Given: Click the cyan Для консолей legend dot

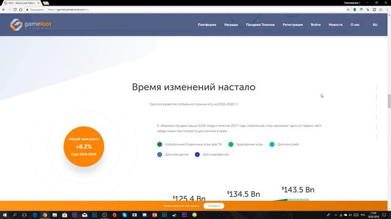Looking at the screenshot, I should 272,144.
